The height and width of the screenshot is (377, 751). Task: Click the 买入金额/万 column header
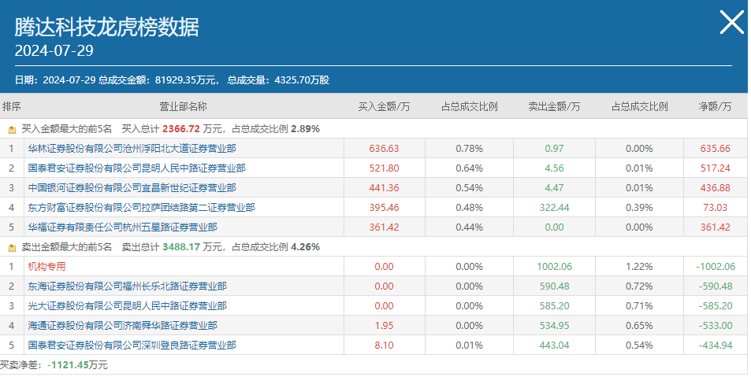(384, 106)
